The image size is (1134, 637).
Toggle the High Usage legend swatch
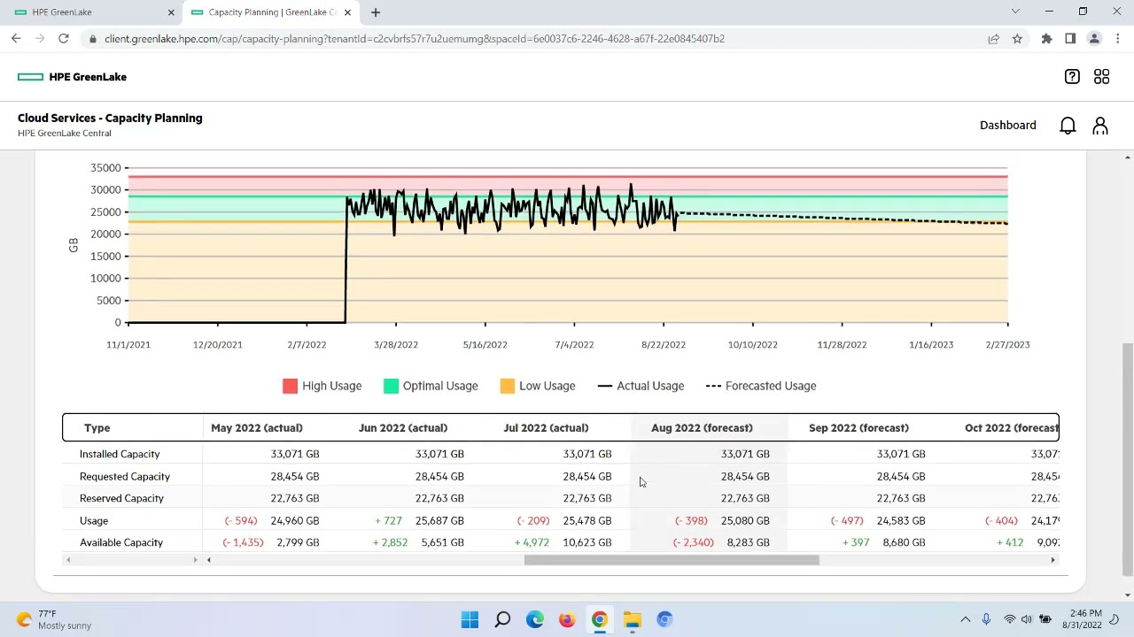290,386
